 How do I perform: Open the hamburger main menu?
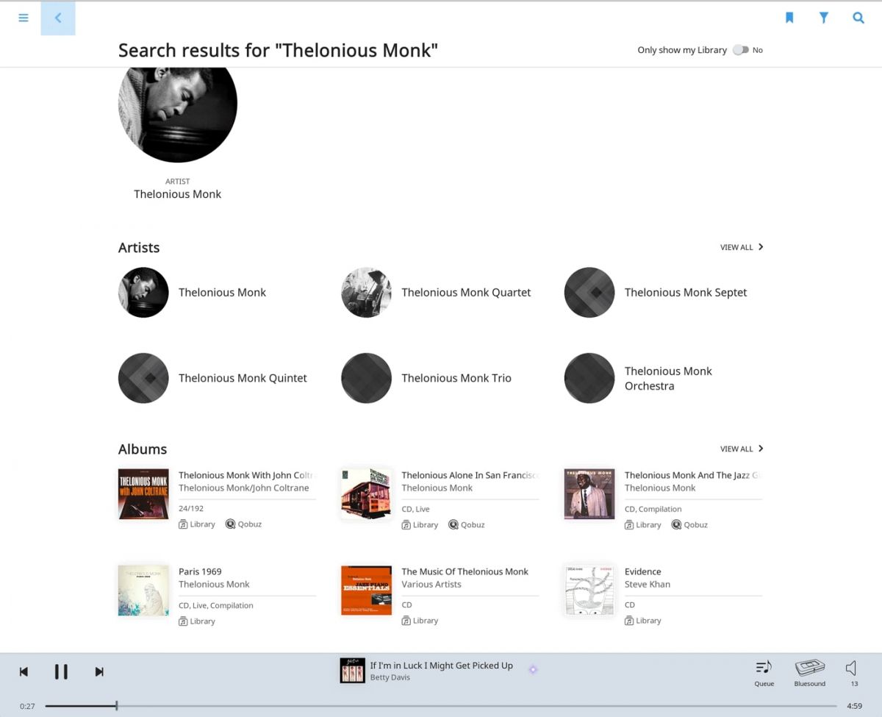[x=24, y=18]
